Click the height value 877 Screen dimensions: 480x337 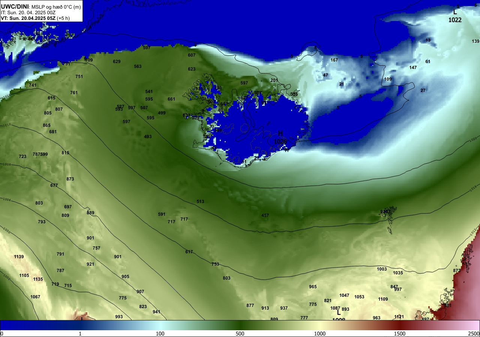pyautogui.click(x=250, y=305)
